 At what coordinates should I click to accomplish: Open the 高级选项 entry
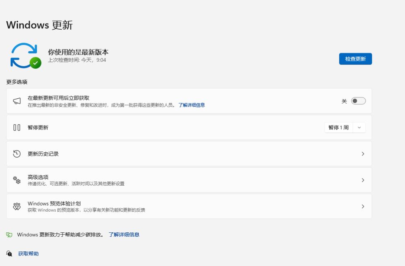click(189, 180)
